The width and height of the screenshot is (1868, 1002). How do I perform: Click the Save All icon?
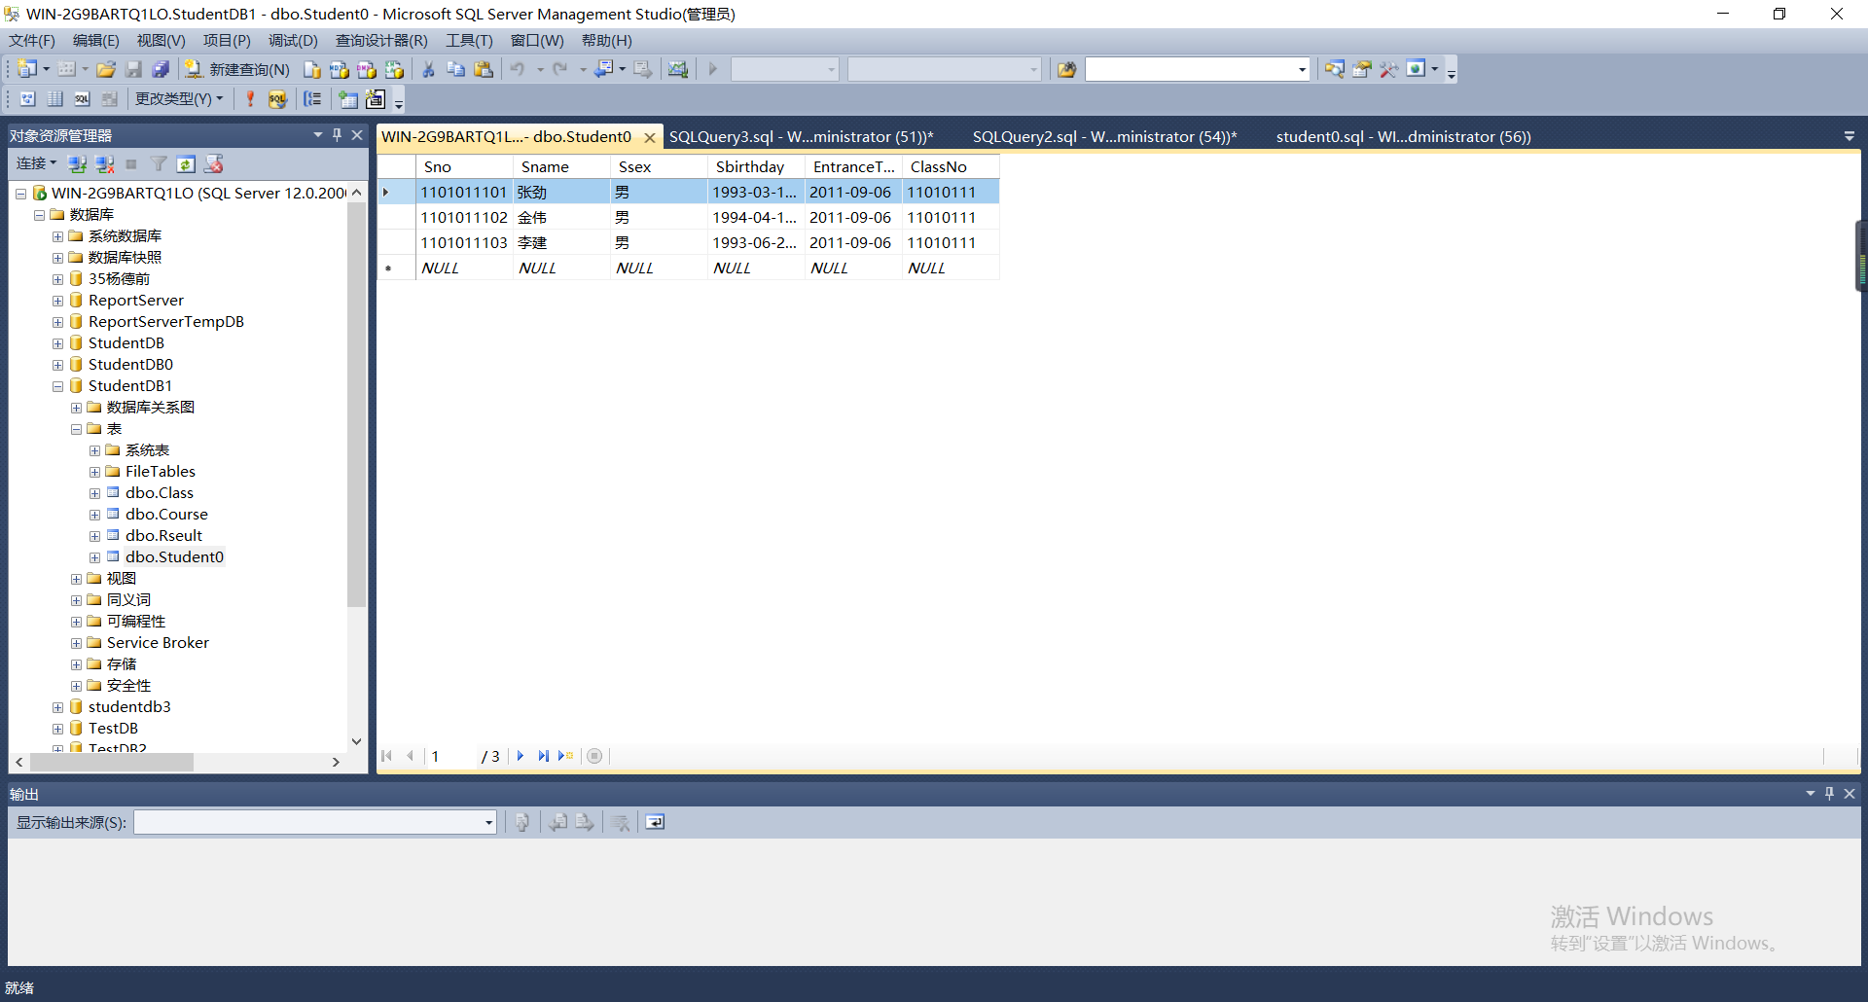click(x=161, y=69)
